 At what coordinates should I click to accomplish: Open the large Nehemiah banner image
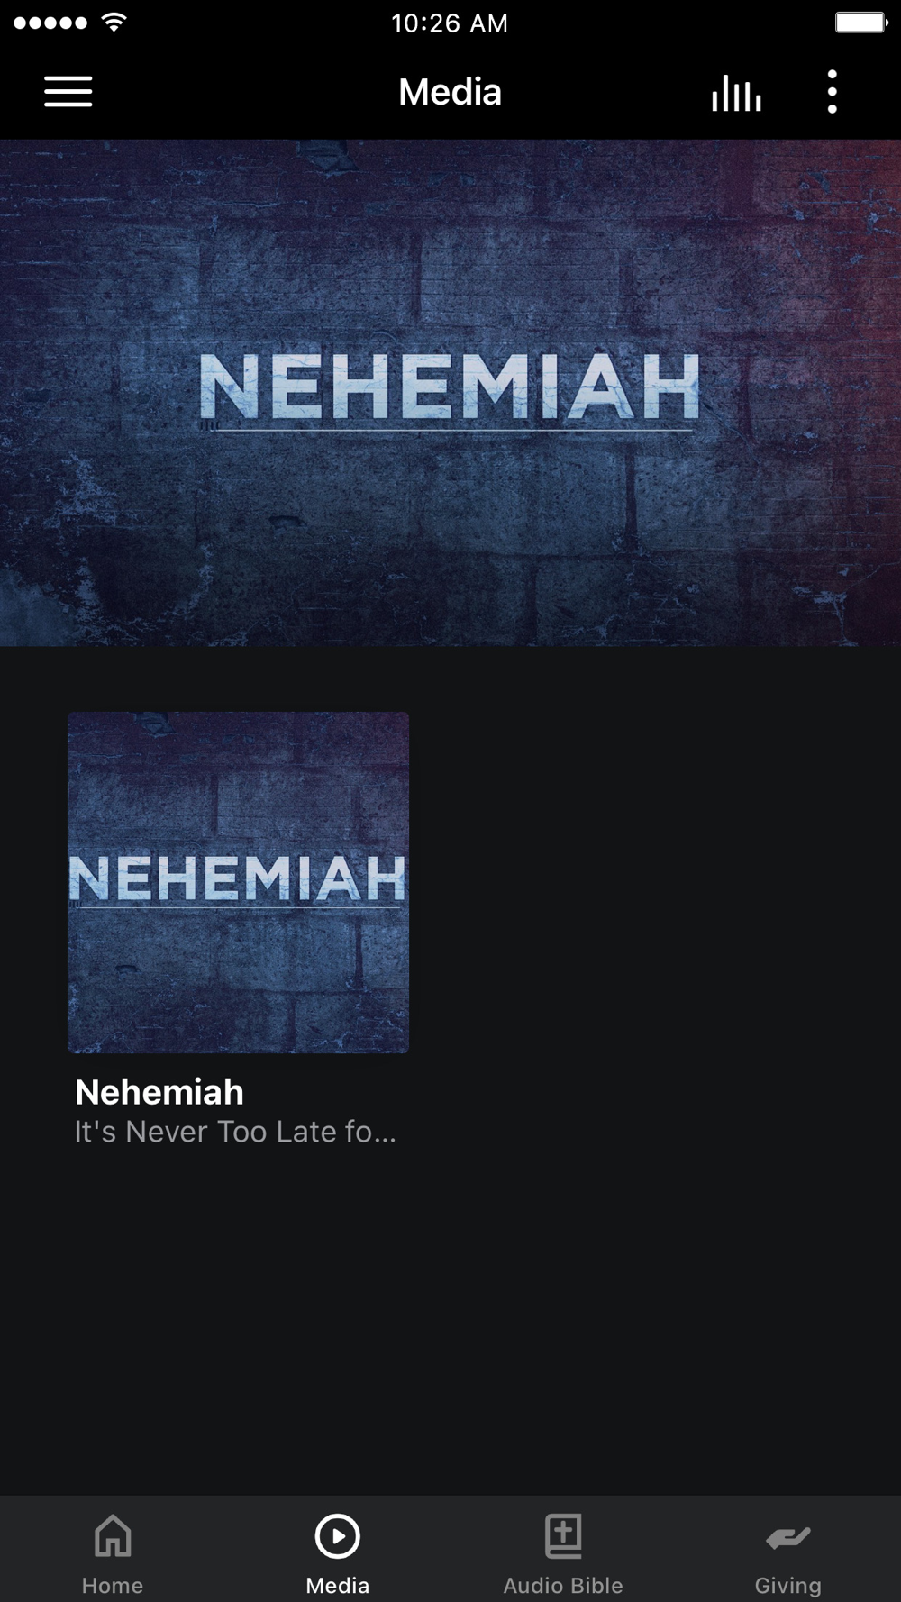pyautogui.click(x=450, y=392)
